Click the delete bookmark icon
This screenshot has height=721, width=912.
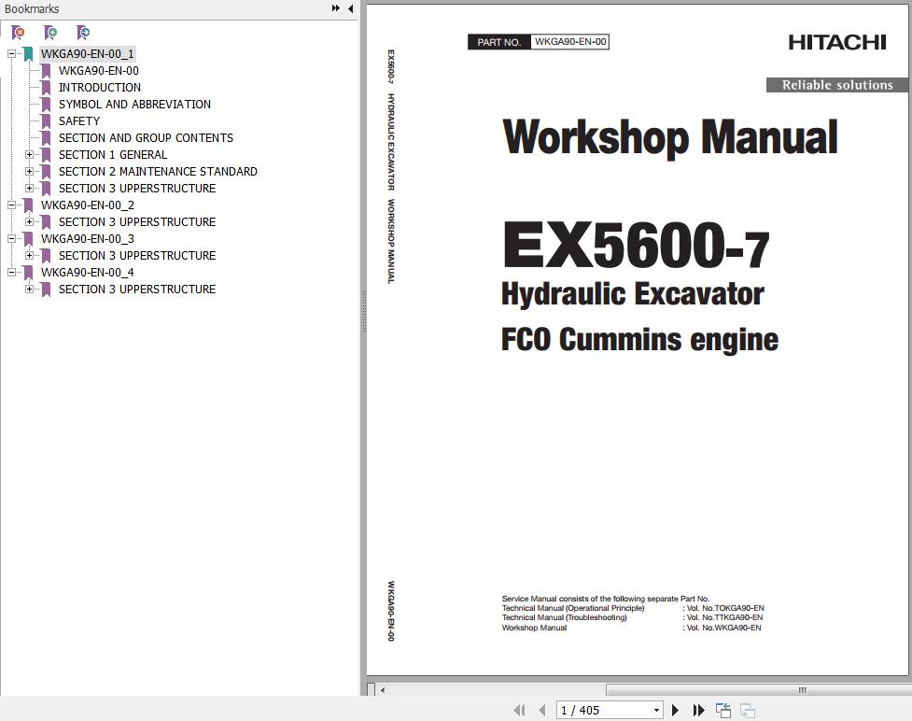[x=18, y=33]
